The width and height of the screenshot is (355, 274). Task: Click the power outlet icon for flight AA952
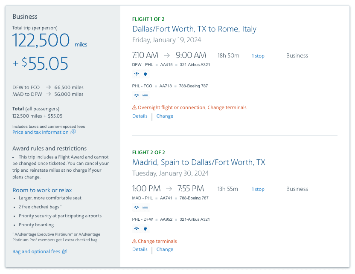(145, 228)
